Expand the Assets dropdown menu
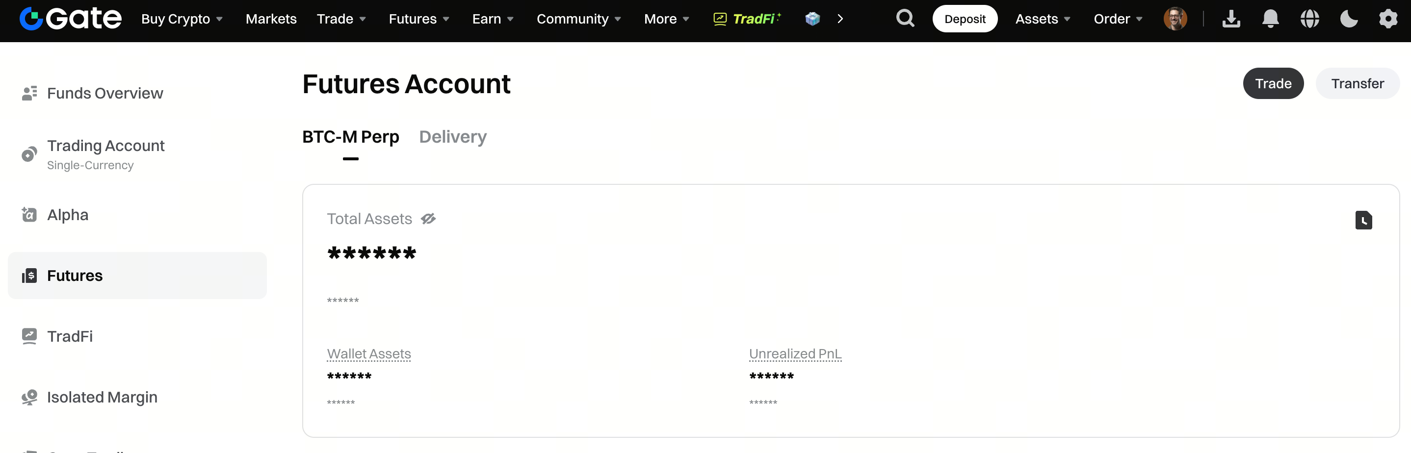This screenshot has height=453, width=1411. click(x=1043, y=19)
